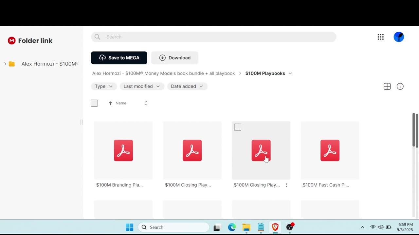Open $100M Branding Playbook PDF thumbnail
The image size is (419, 235).
(123, 150)
